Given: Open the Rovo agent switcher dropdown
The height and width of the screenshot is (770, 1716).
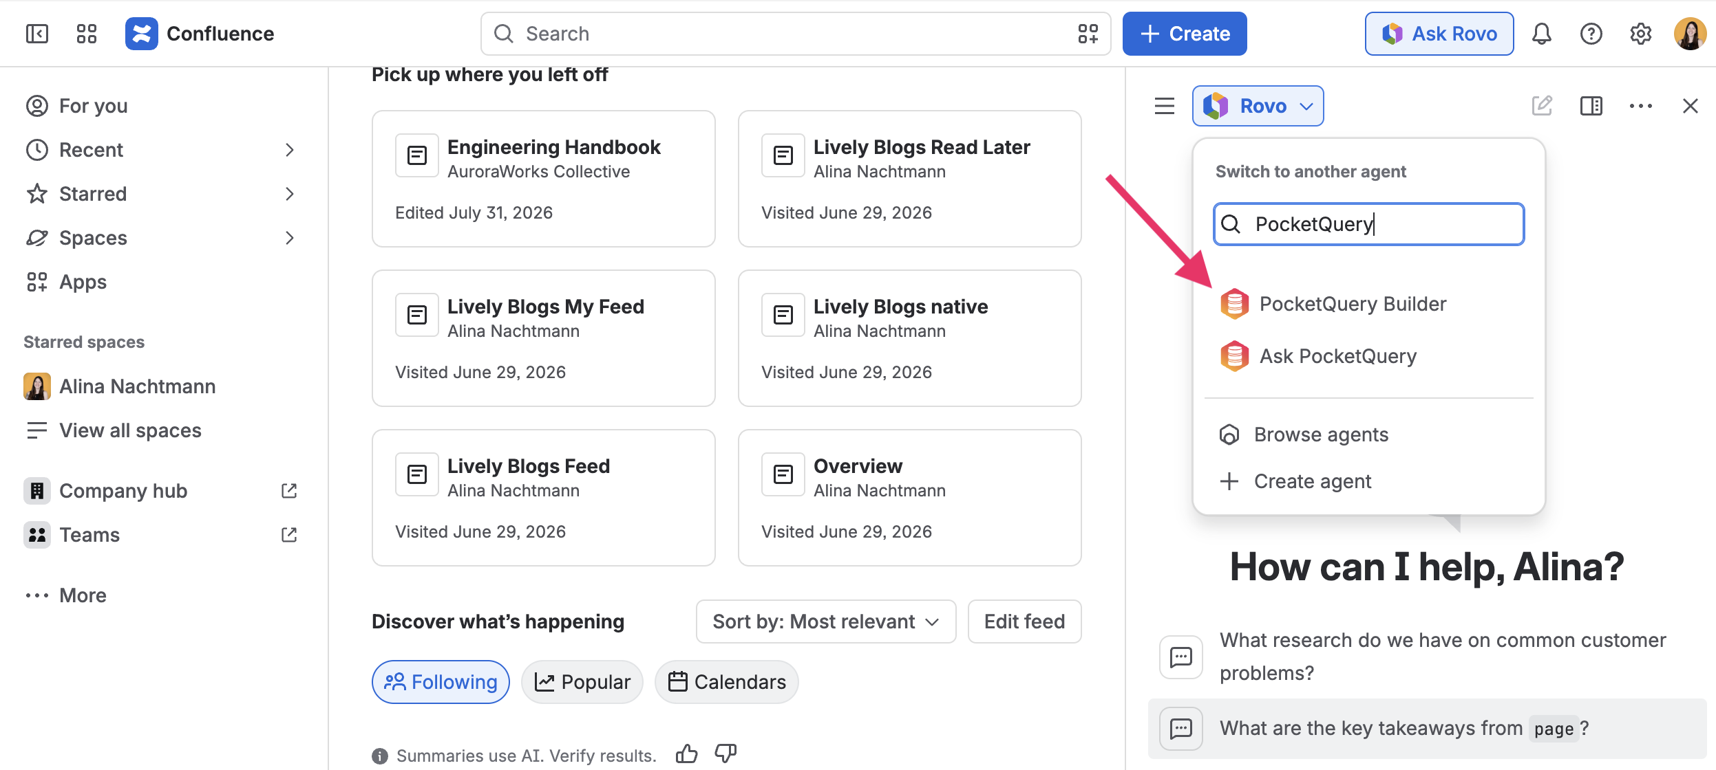Looking at the screenshot, I should pos(1258,106).
